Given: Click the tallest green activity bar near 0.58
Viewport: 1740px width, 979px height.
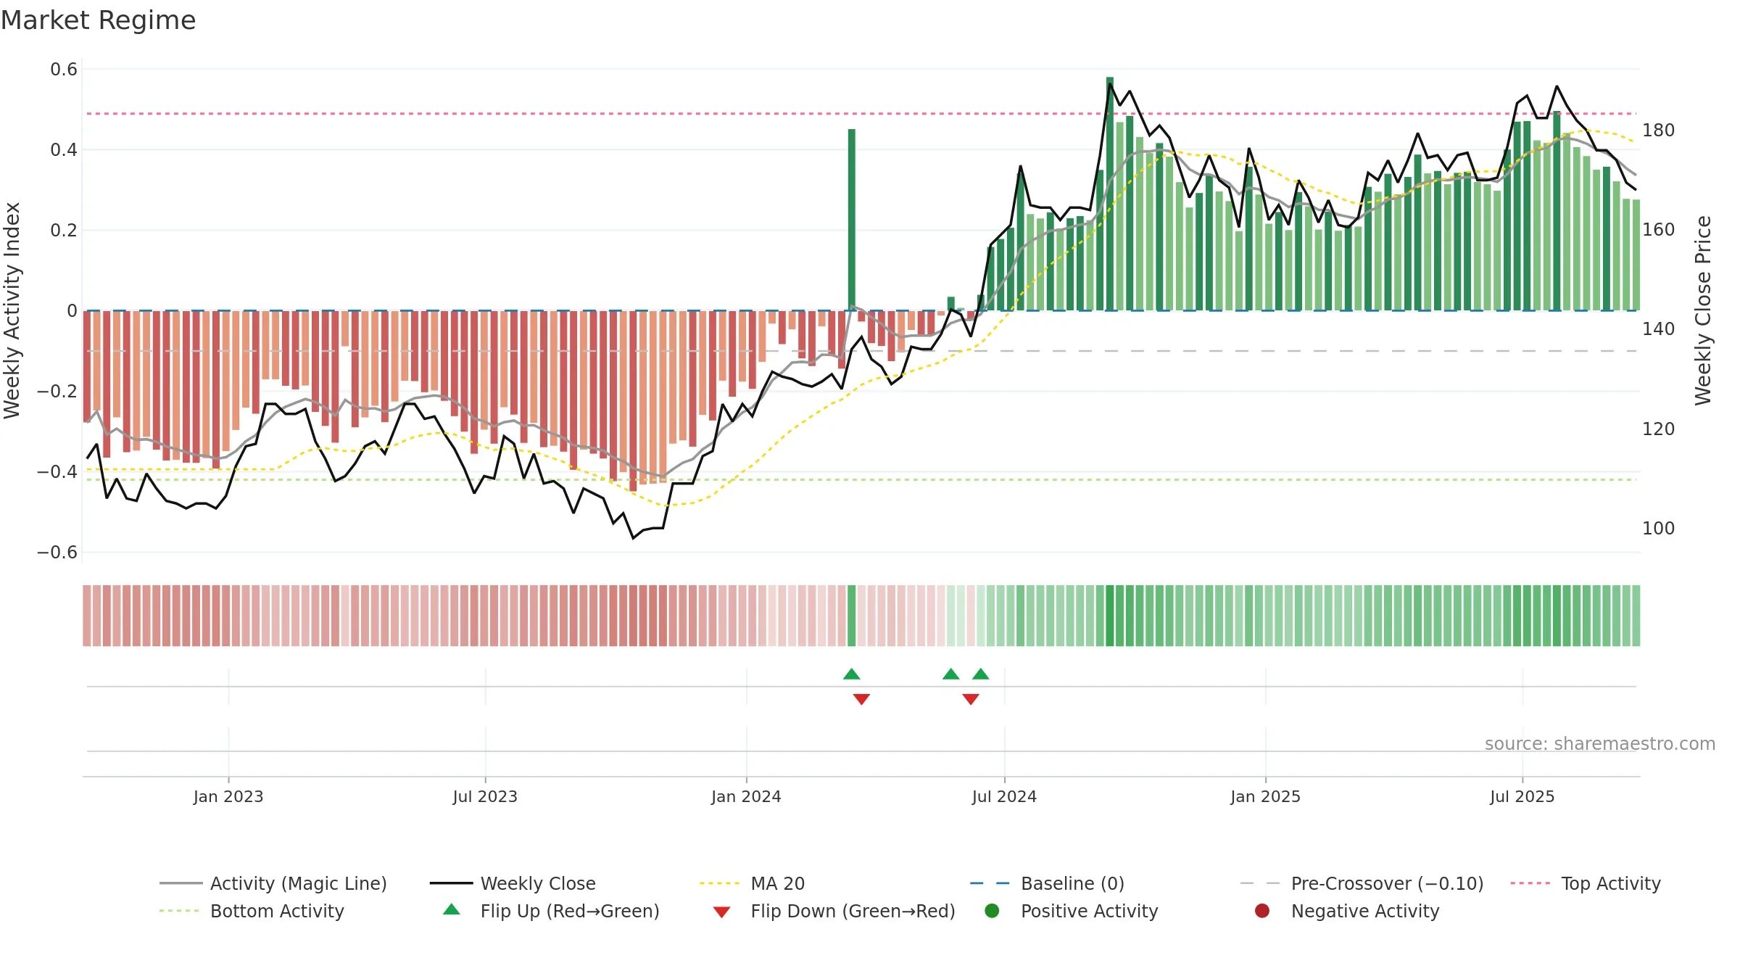Looking at the screenshot, I should coord(1110,194).
